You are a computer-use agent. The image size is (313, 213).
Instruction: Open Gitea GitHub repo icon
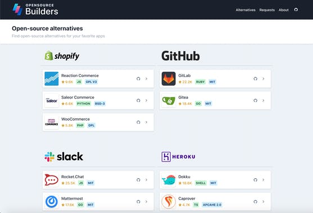pos(255,100)
